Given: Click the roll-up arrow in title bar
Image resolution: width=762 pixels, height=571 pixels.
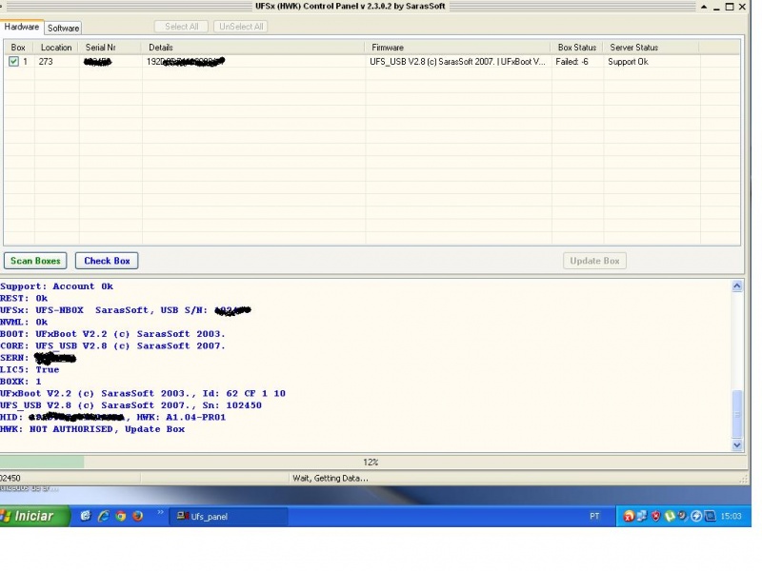Looking at the screenshot, I should (704, 7).
